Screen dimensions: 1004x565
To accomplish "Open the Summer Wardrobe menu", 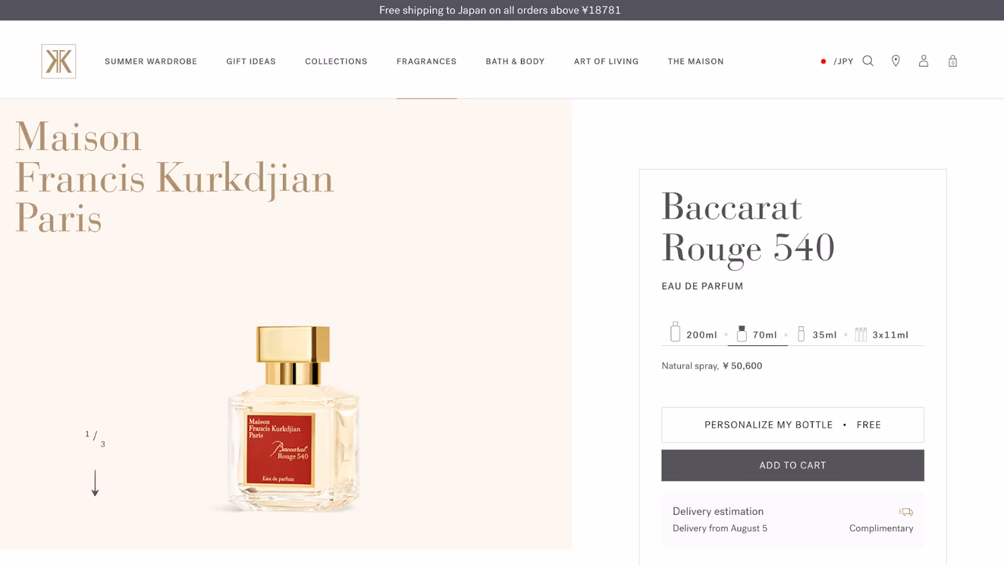I will [x=151, y=62].
